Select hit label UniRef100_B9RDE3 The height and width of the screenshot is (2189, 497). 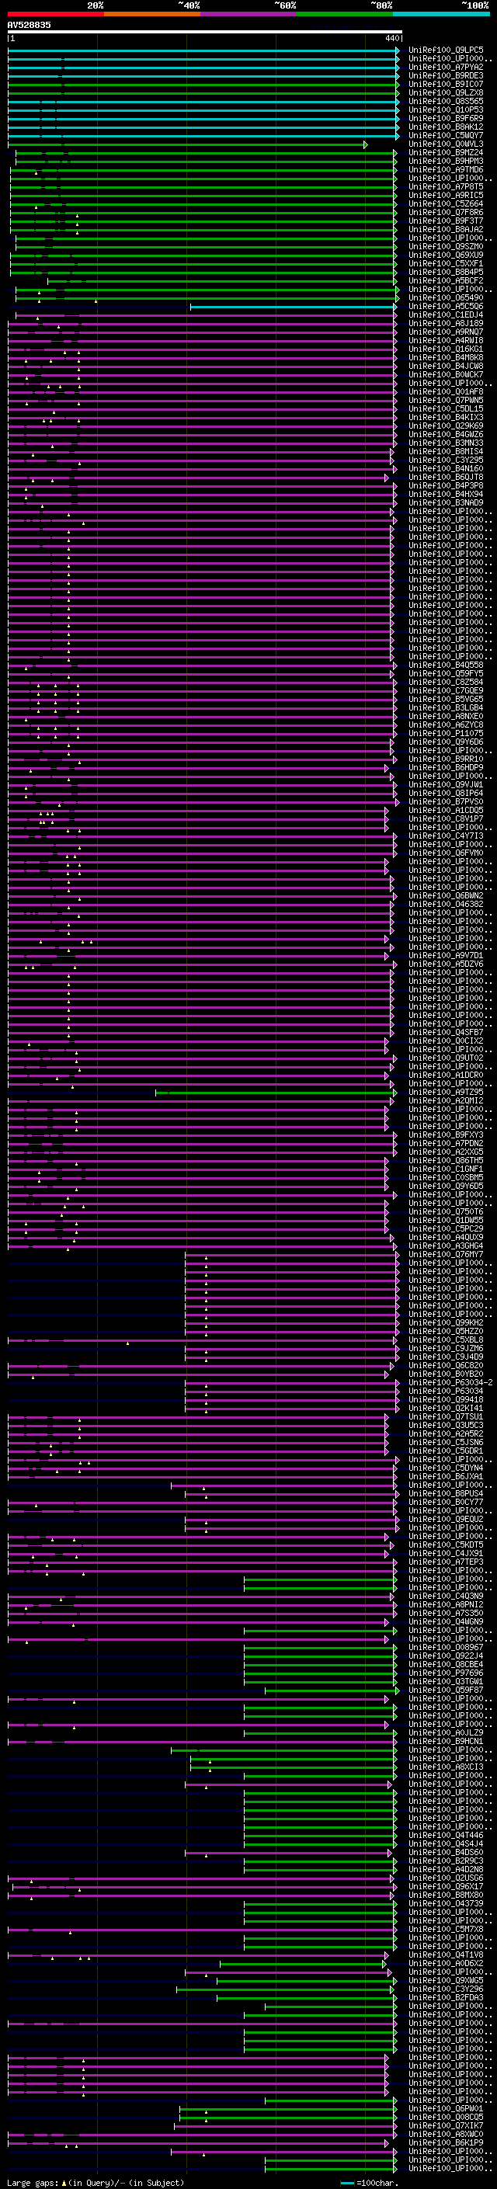coord(446,75)
